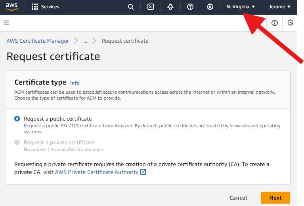Click the 'No private CAs available for issuance.' text
This screenshot has height=206, width=304.
click(x=64, y=149)
